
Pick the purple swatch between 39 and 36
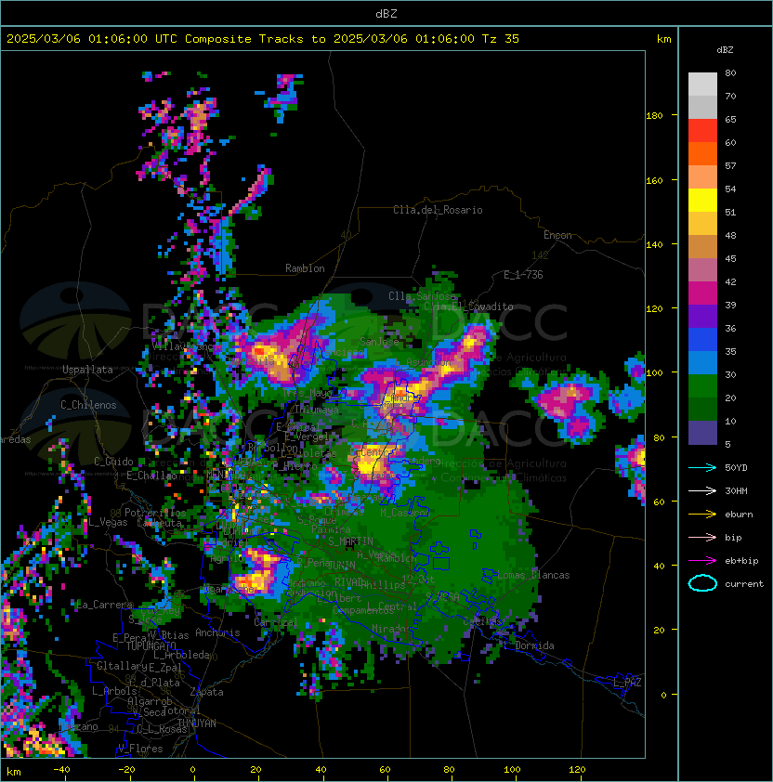702,316
